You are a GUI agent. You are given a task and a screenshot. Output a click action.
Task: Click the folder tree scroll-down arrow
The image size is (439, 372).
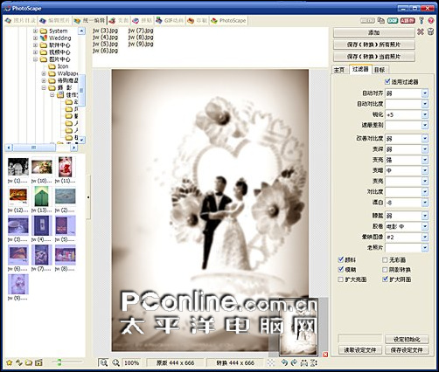(x=81, y=140)
